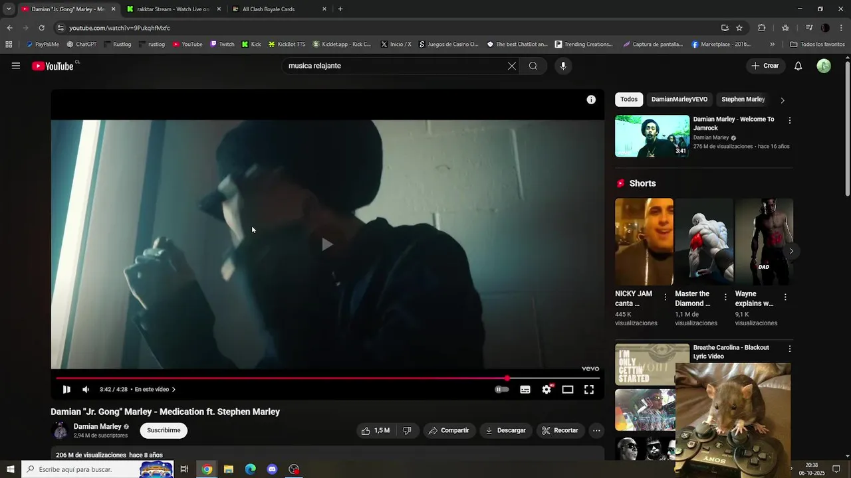Open Discord from taskbar
Screen dimensions: 851x478
tap(272, 469)
